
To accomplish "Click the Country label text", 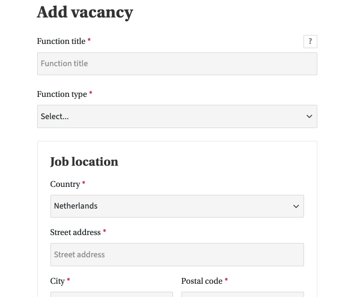I will [x=65, y=184].
